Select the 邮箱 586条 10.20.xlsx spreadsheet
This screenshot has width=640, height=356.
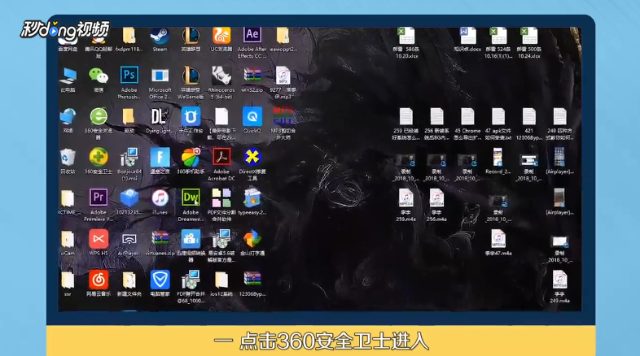[x=406, y=36]
